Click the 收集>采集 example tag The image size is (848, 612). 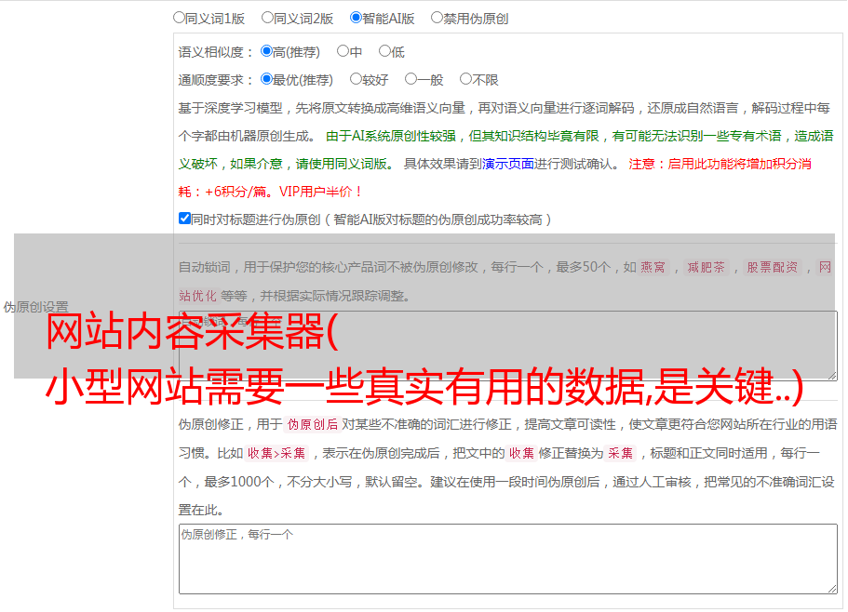(276, 453)
